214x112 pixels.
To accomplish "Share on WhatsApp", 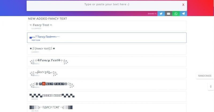I will coord(176,13).
